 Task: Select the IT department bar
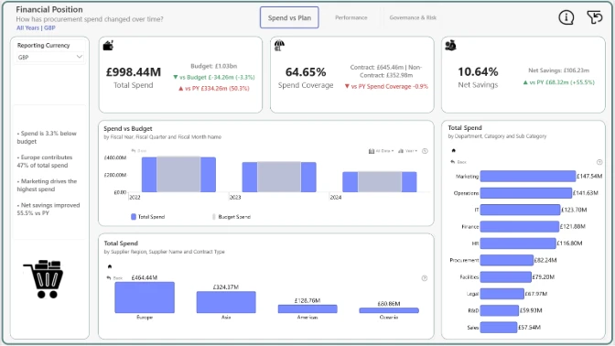[520, 210]
